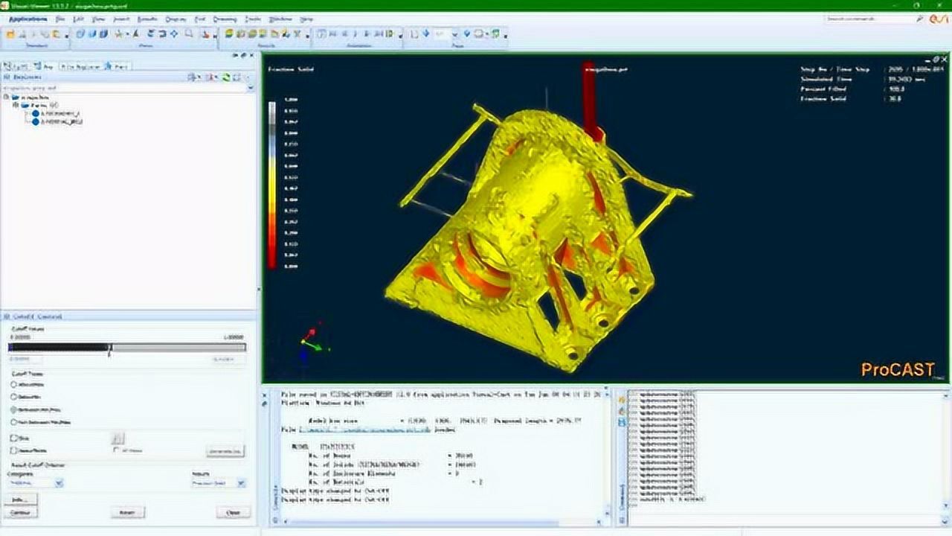Viewport: 952px width, 536px height.
Task: Select the first Cutoff Type radio button
Action: [x=14, y=384]
